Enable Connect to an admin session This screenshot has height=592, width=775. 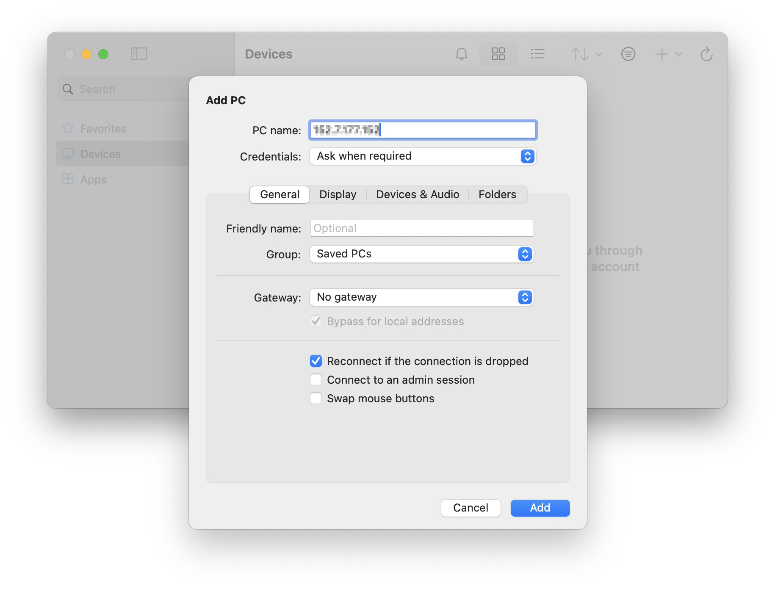point(316,380)
